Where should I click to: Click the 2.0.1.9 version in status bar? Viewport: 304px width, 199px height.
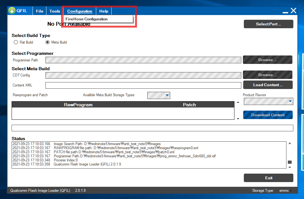click(80, 191)
